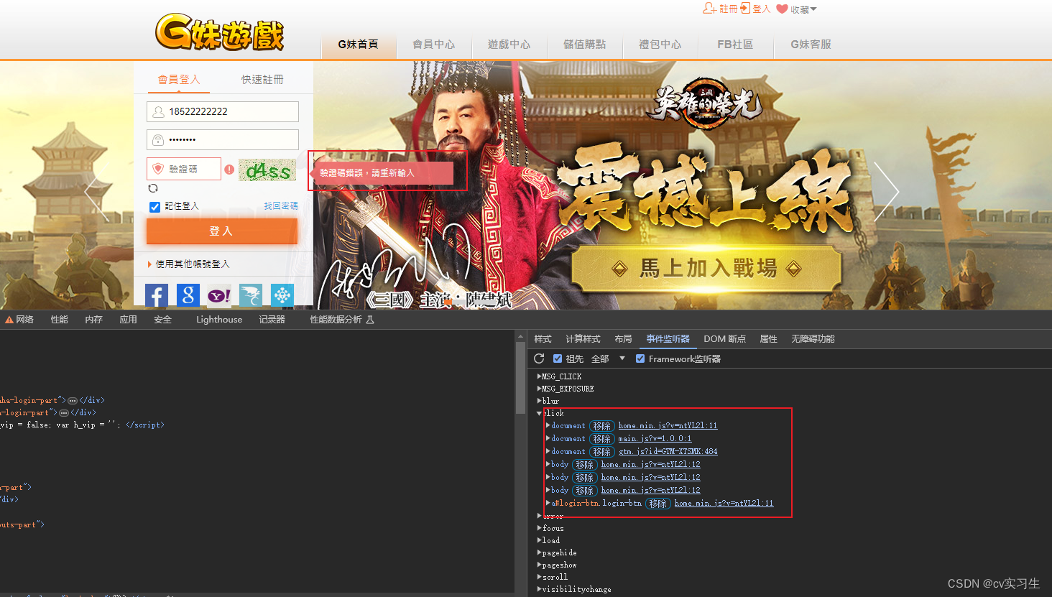1052x597 pixels.
Task: Toggle the 記住登入 checkbox
Action: 154,207
